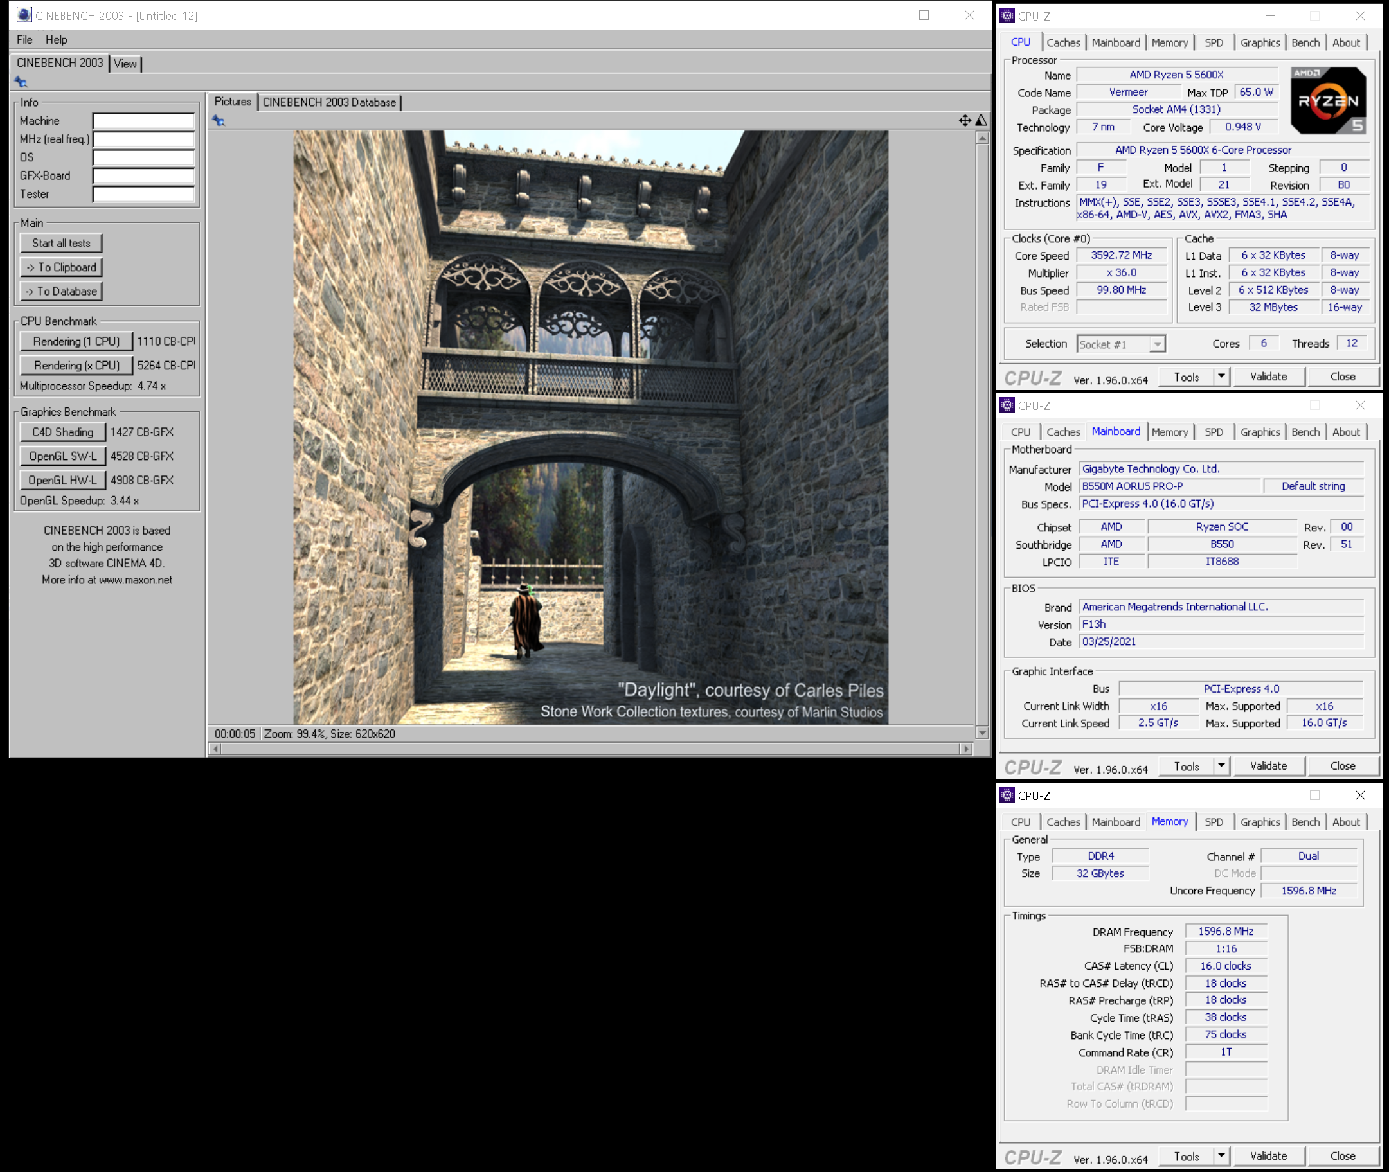The height and width of the screenshot is (1172, 1389).
Task: Click the OS input field
Action: pos(143,157)
